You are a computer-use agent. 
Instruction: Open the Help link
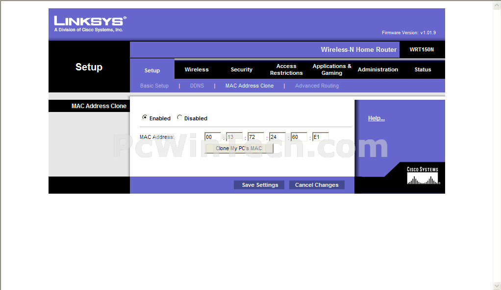point(376,118)
